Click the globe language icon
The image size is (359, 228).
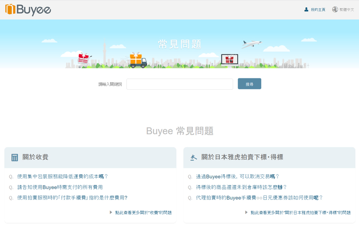[x=335, y=9]
